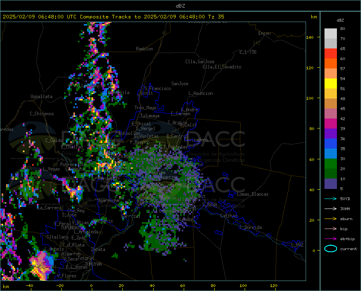Click the Mirador place label

click(185, 219)
